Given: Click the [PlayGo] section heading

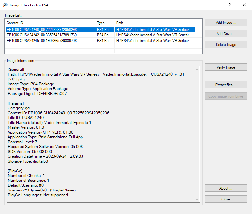Looking at the screenshot, I should [x=15, y=171].
